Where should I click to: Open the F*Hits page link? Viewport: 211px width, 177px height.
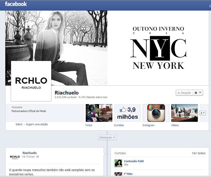coord(128,174)
